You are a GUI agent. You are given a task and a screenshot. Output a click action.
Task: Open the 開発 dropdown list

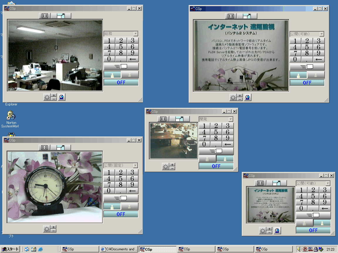[x=231, y=119]
